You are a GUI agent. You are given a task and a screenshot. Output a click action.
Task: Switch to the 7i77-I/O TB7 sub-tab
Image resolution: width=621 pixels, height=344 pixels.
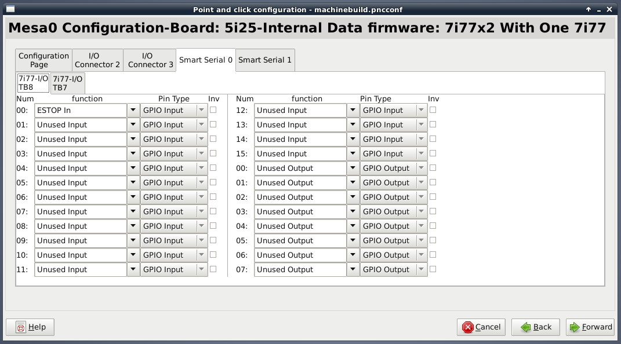coord(68,83)
